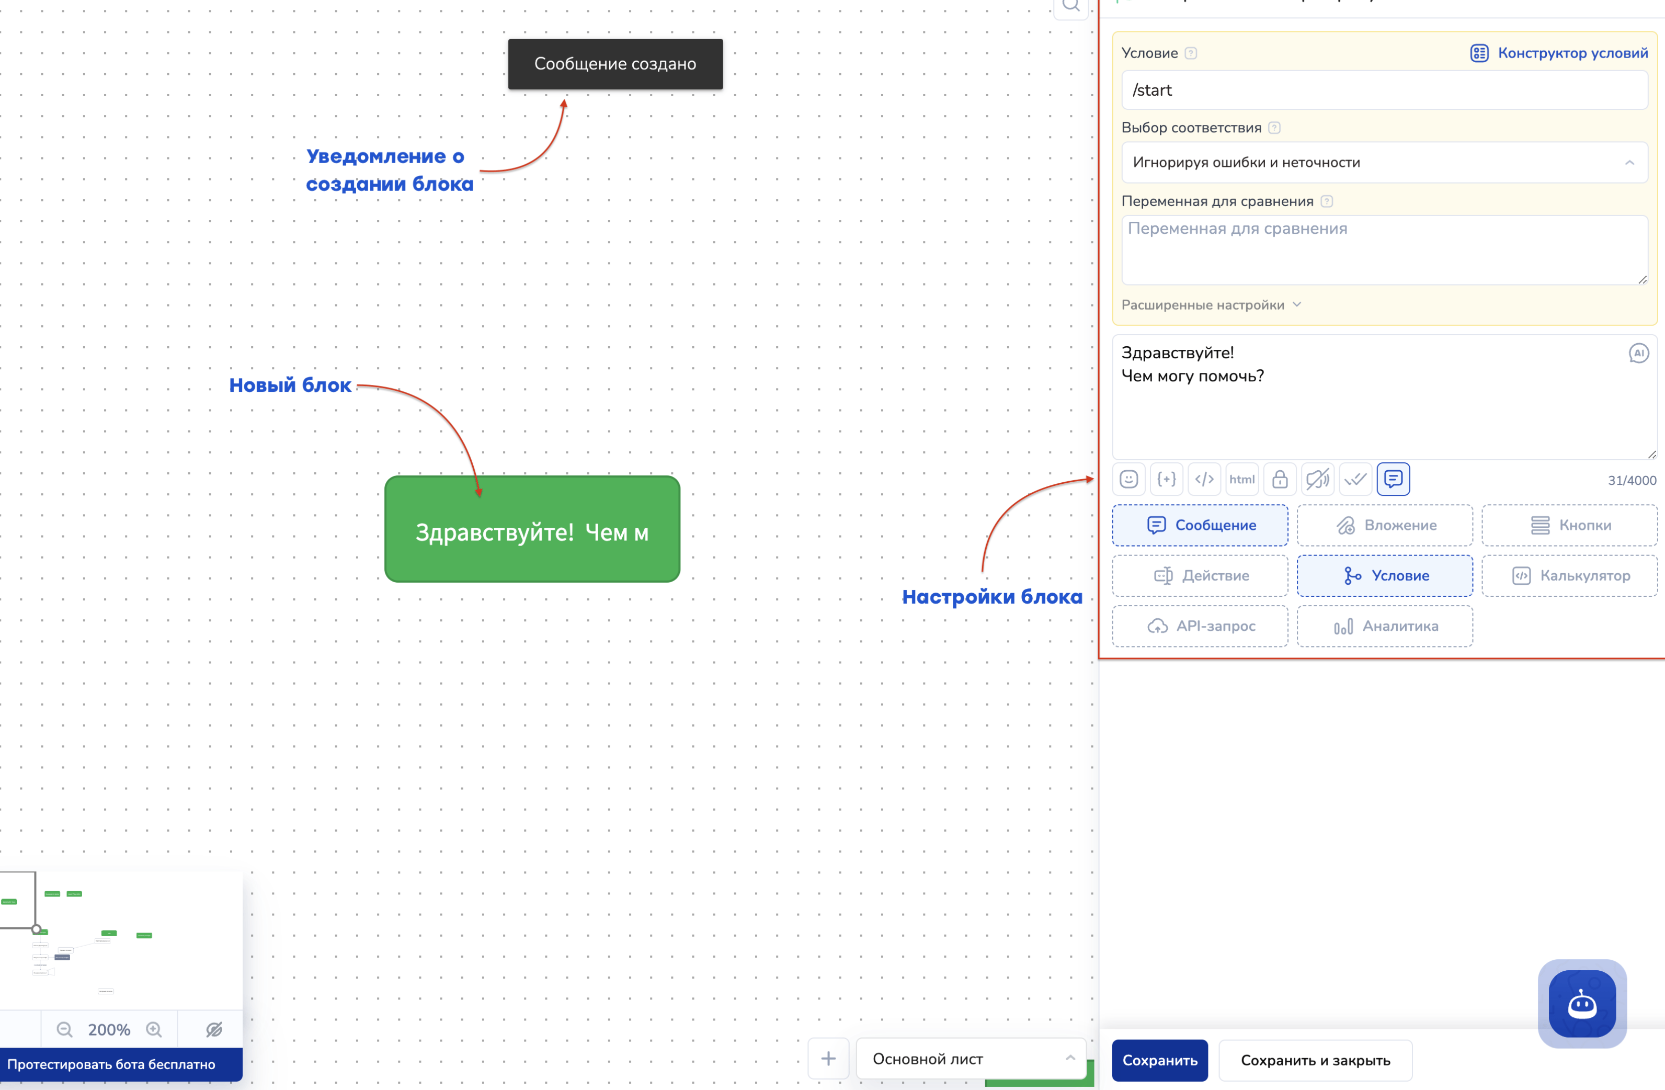This screenshot has width=1665, height=1090.
Task: Click the insert variable braces icon
Action: pos(1166,479)
